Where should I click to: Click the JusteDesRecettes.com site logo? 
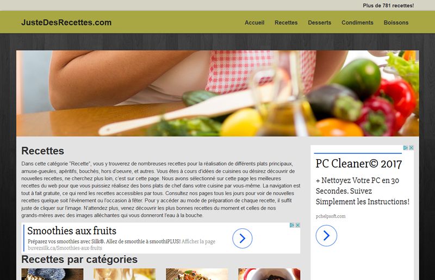pos(66,22)
